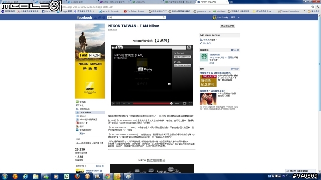Click the Replay button in the video

point(145,69)
